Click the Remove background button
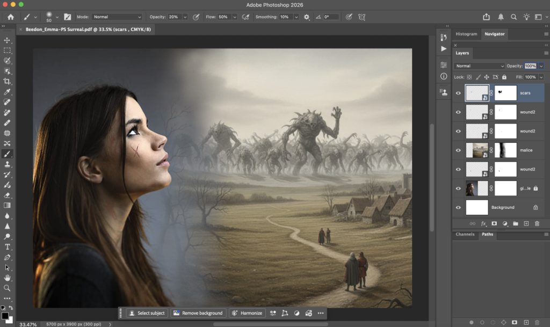The height and width of the screenshot is (327, 550). click(198, 313)
